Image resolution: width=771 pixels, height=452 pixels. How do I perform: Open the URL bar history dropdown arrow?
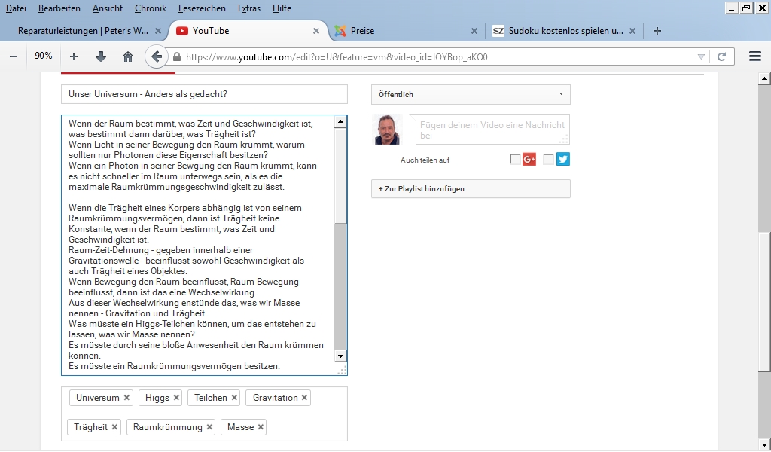point(701,56)
